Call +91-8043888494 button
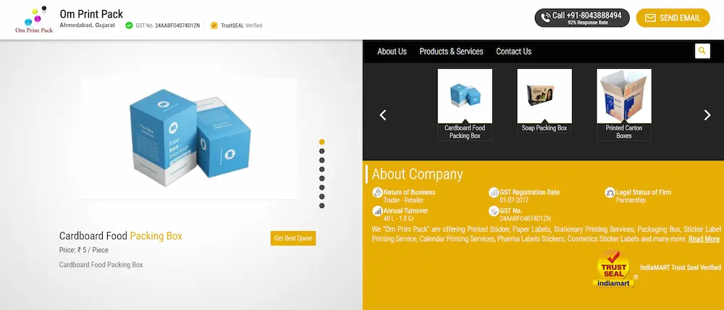The width and height of the screenshot is (724, 310). pos(582,18)
